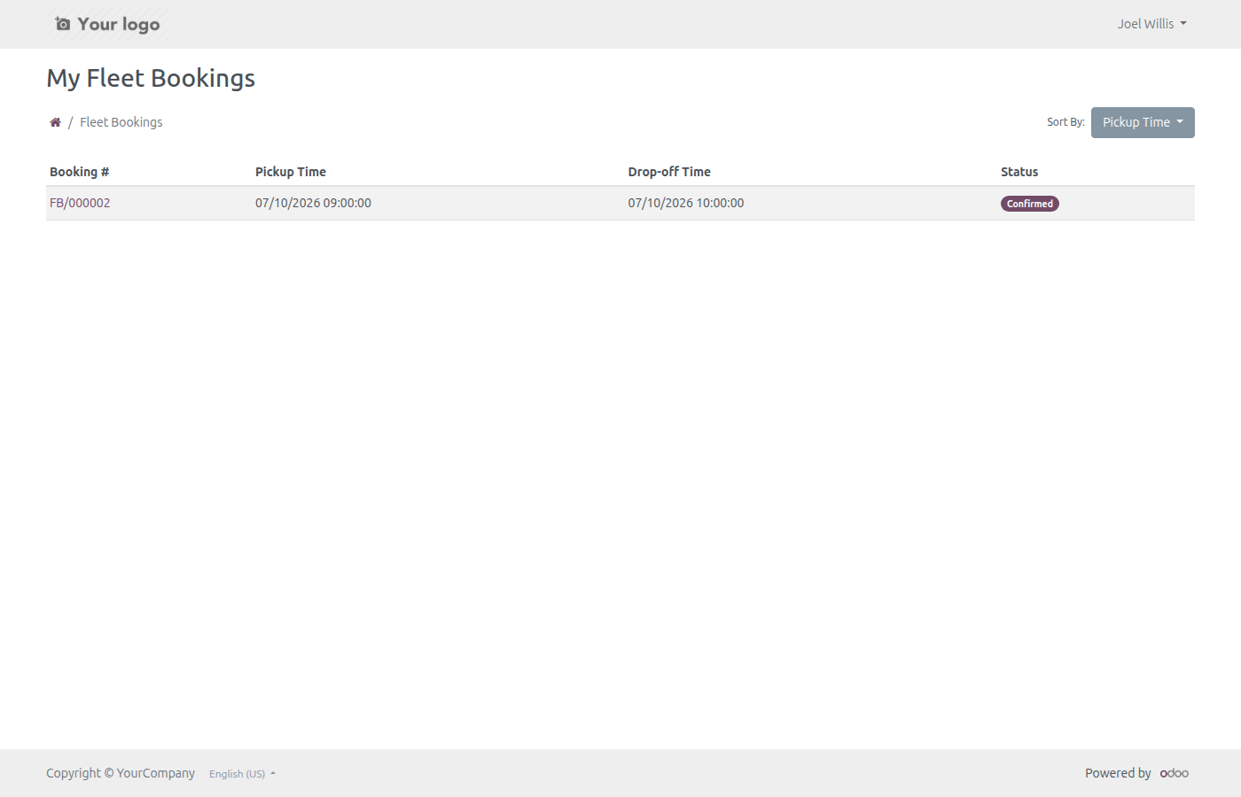Click the drop-off time 07/10/2026 10:00:00

(x=686, y=203)
